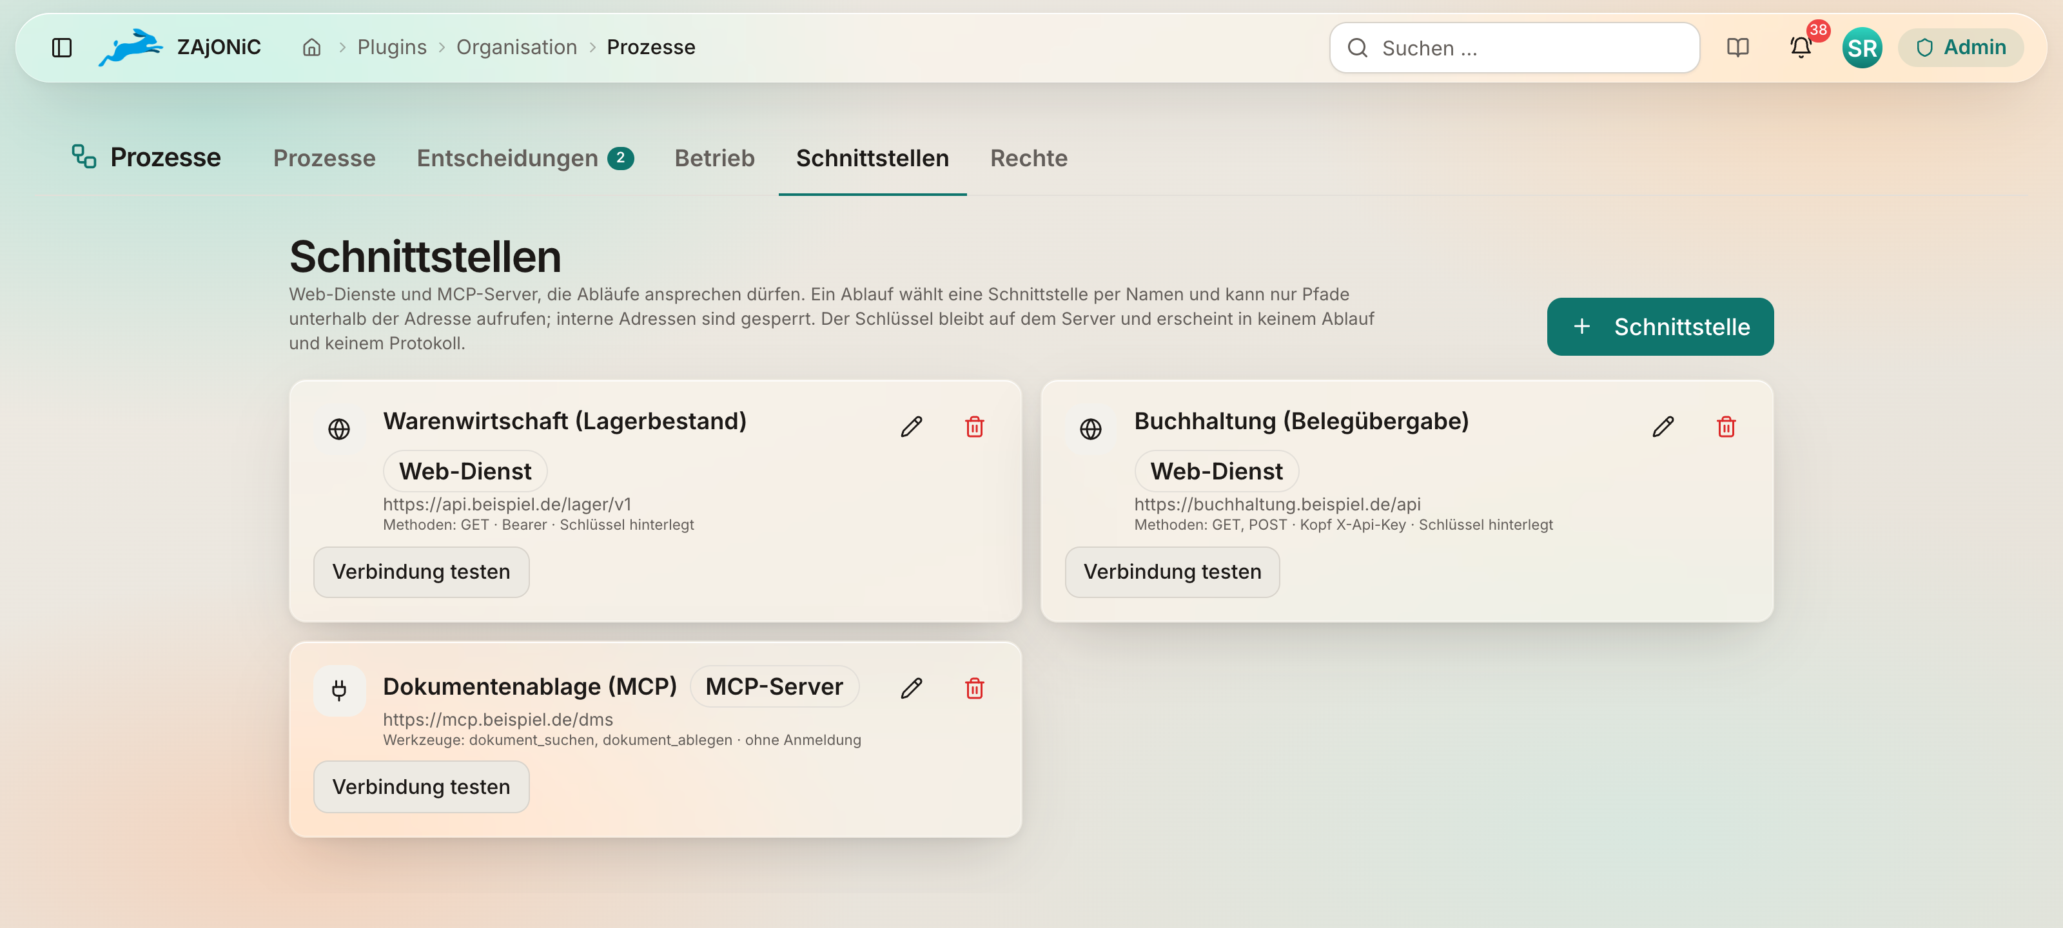Open the documentation book icon
The image size is (2063, 928).
(x=1737, y=48)
